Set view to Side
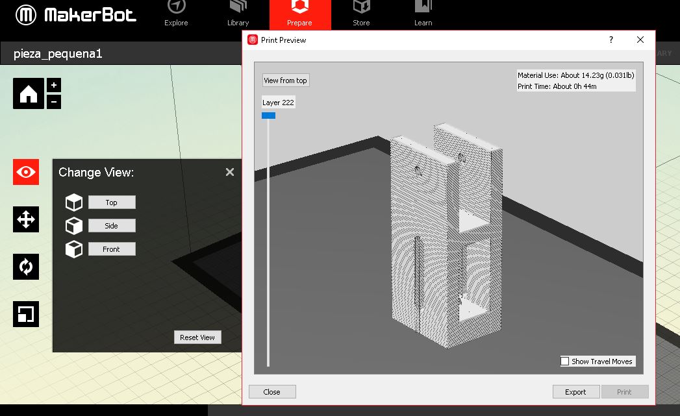The image size is (680, 416). pyautogui.click(x=112, y=226)
